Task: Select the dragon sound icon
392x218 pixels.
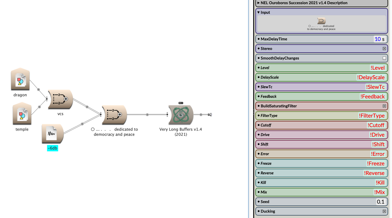Action: pyautogui.click(x=20, y=80)
